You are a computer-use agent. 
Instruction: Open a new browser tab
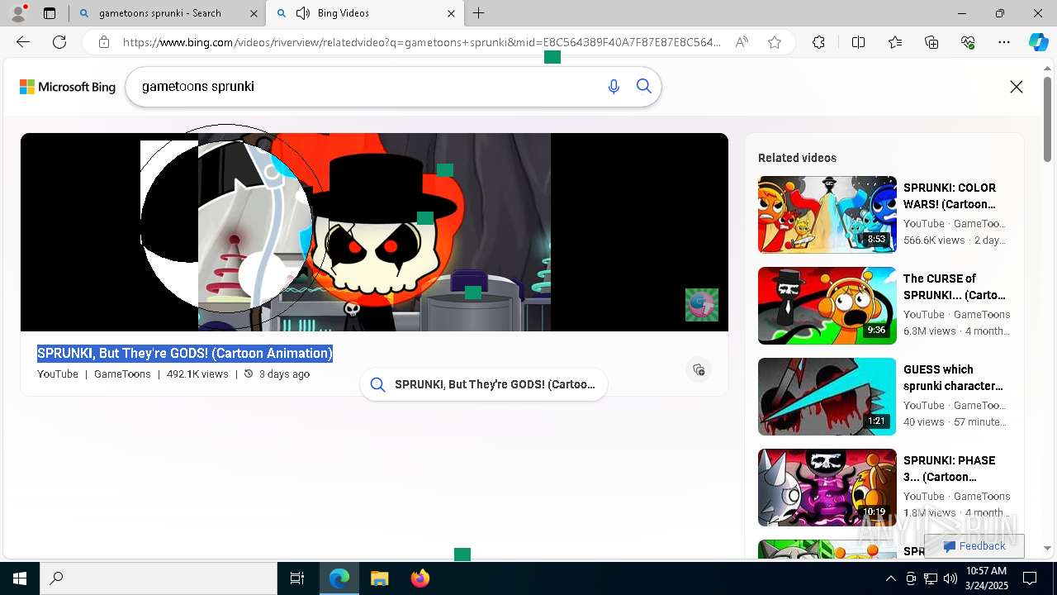coord(478,13)
